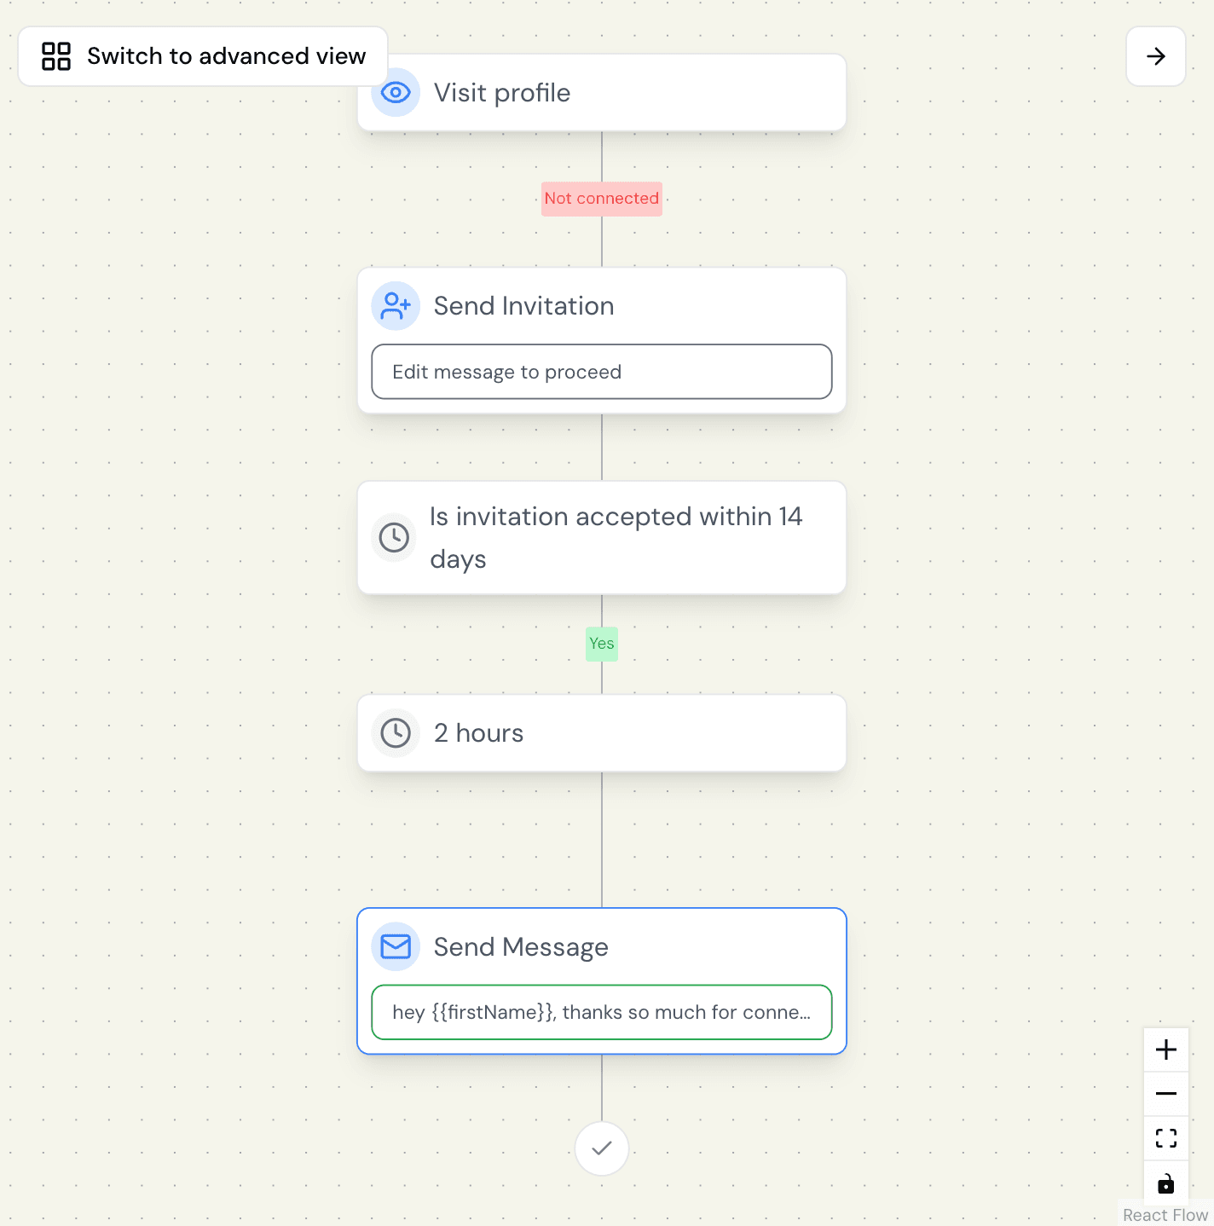The image size is (1214, 1226).
Task: Toggle the canvas interactivity lock
Action: coord(1165,1183)
